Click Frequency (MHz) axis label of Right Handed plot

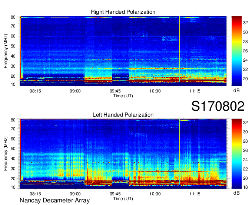(6, 51)
